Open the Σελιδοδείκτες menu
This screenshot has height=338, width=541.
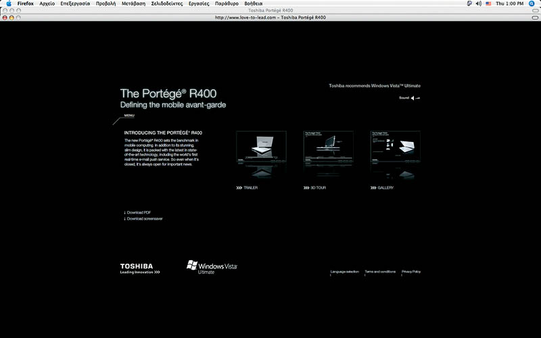pyautogui.click(x=166, y=3)
